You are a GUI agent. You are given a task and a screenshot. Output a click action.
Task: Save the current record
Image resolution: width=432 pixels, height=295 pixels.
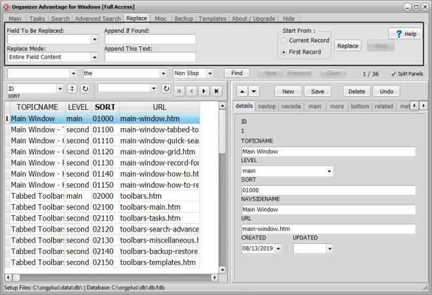(317, 92)
